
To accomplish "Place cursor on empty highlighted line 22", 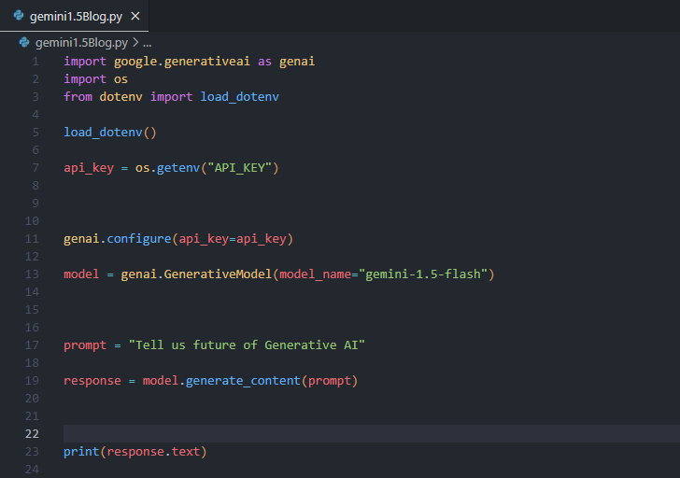I will point(371,434).
